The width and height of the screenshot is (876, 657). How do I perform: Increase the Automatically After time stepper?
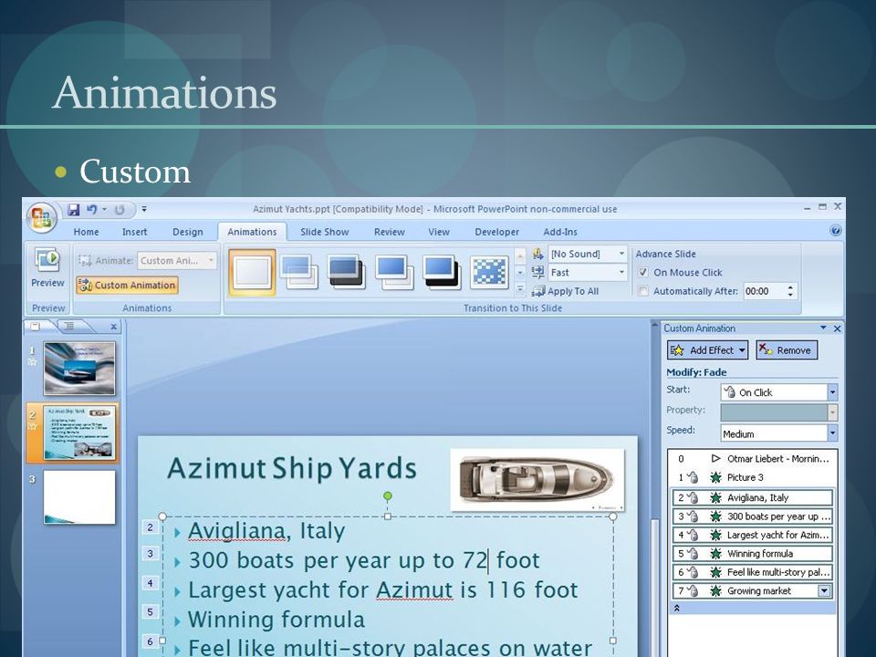(x=790, y=287)
